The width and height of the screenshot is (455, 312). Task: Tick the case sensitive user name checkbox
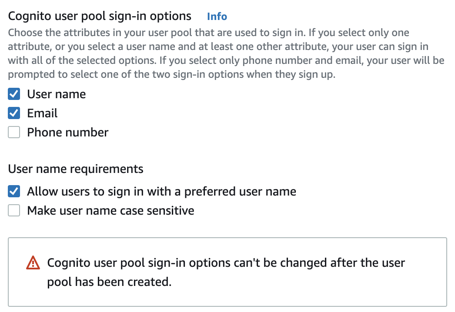coord(14,211)
